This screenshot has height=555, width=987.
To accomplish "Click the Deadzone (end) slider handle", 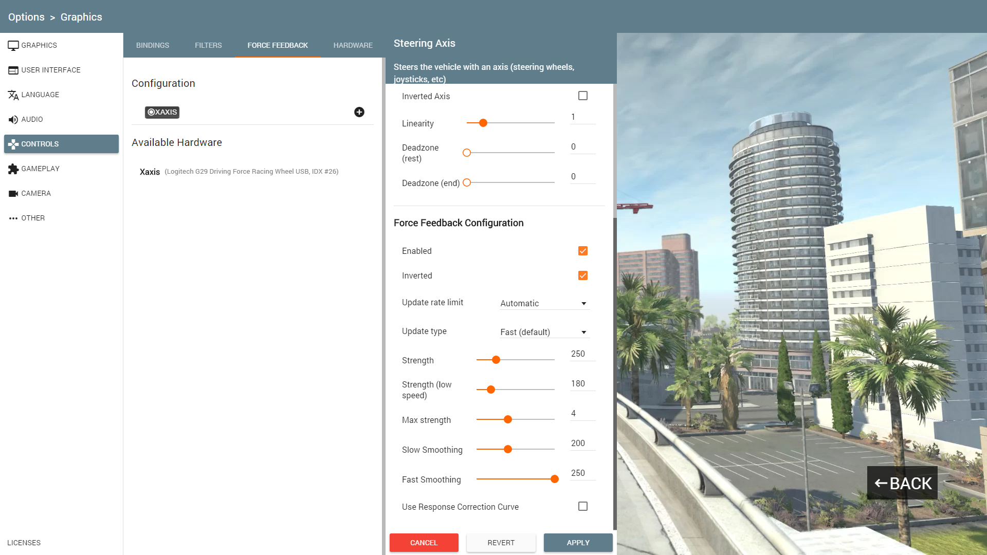I will point(467,182).
